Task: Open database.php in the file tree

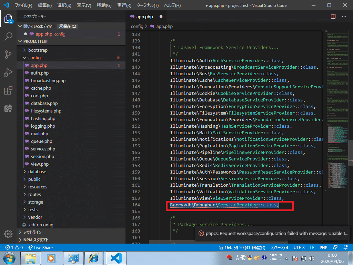Action: point(44,104)
